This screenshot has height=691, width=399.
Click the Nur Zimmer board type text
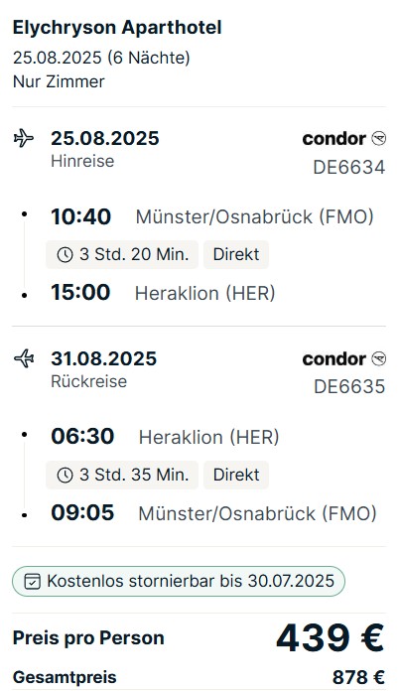[59, 81]
